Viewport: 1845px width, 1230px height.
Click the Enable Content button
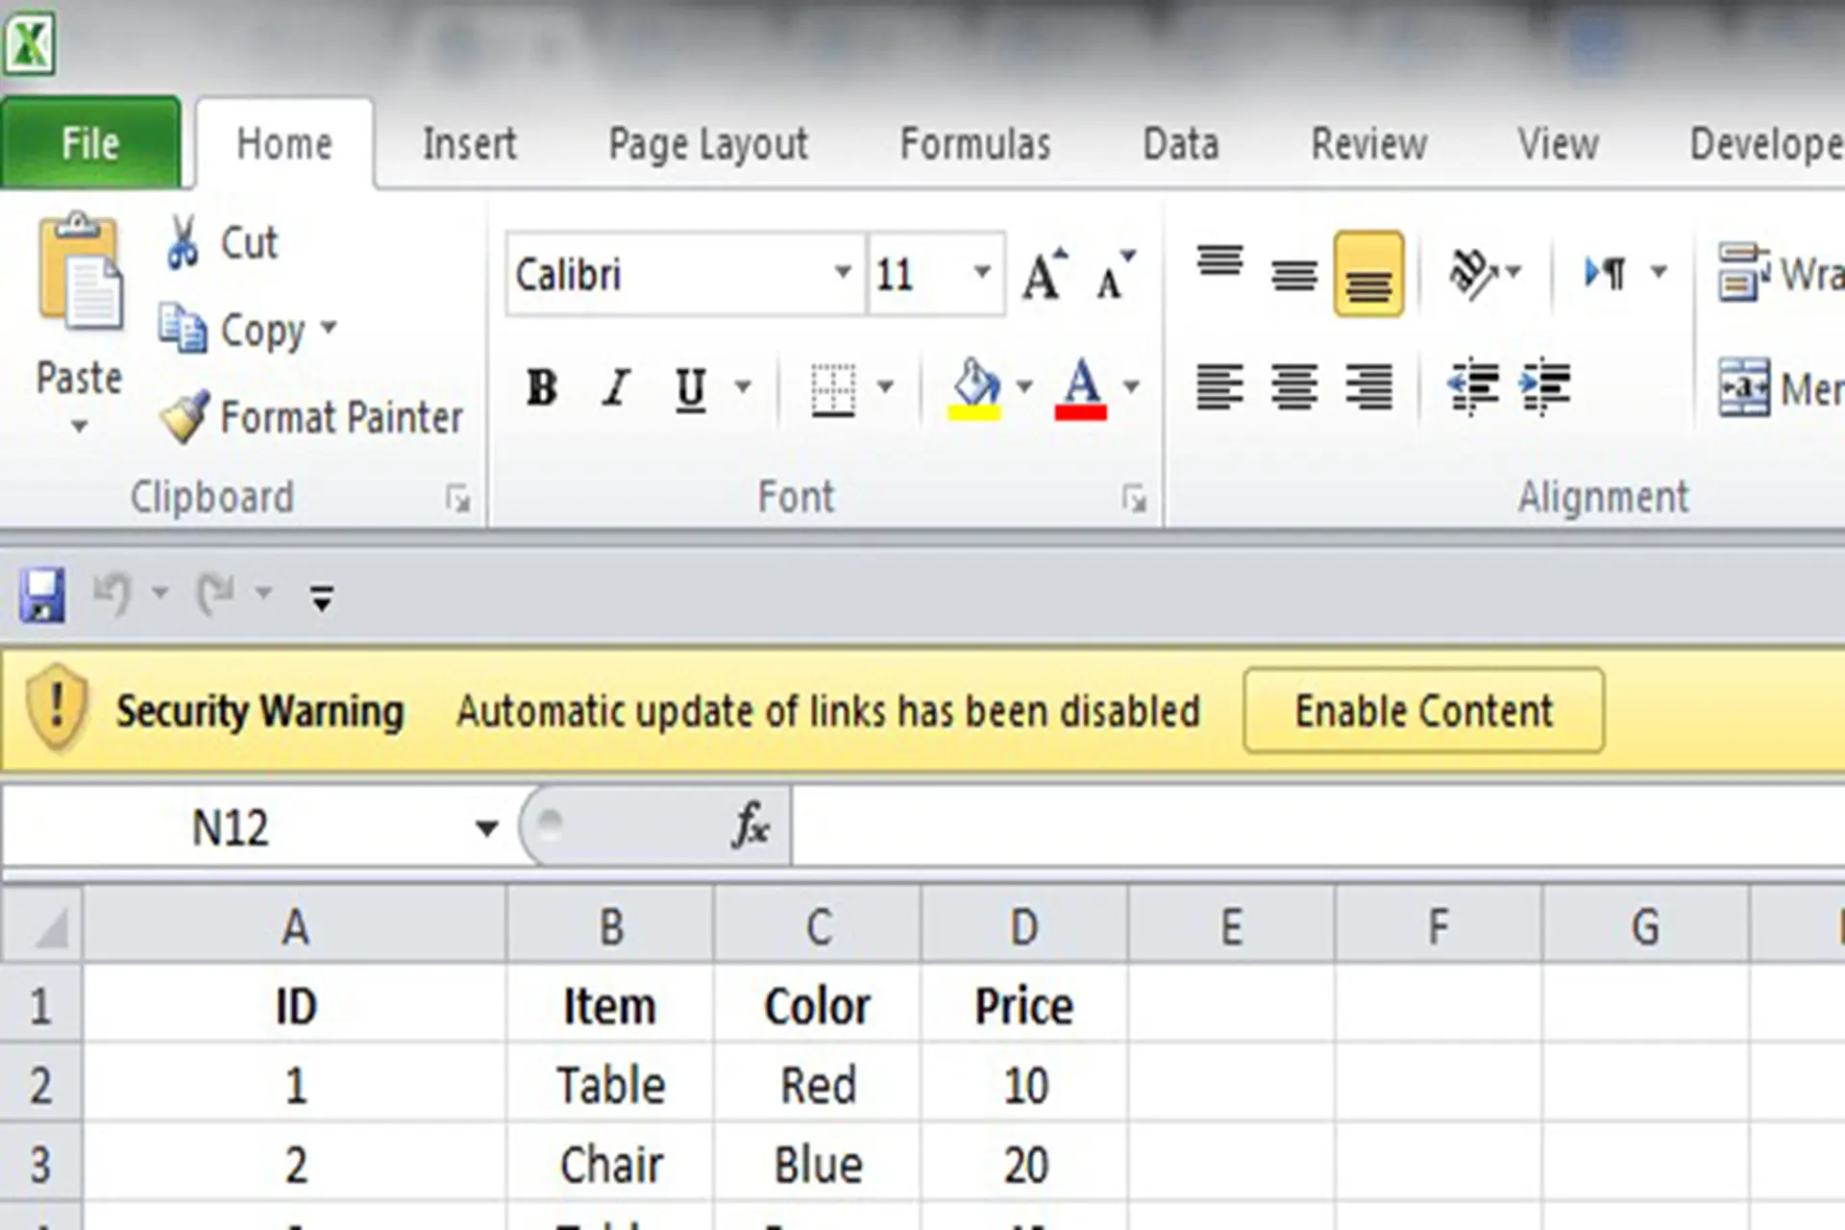coord(1423,710)
